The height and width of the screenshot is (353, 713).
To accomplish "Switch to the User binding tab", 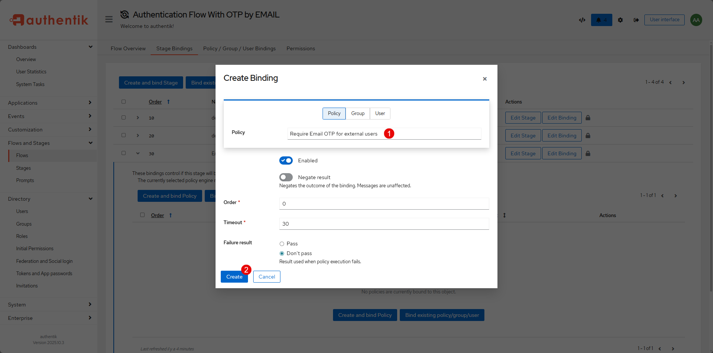I will pos(380,114).
